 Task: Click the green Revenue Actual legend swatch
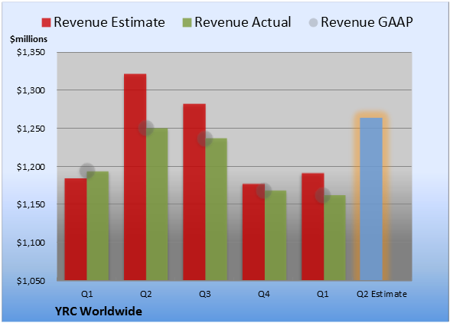coord(187,22)
